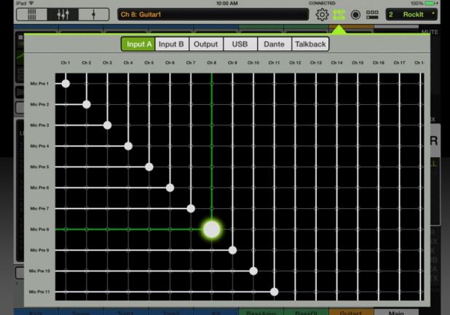Select the Guitar1 channel strip label at the bottom

[351, 312]
